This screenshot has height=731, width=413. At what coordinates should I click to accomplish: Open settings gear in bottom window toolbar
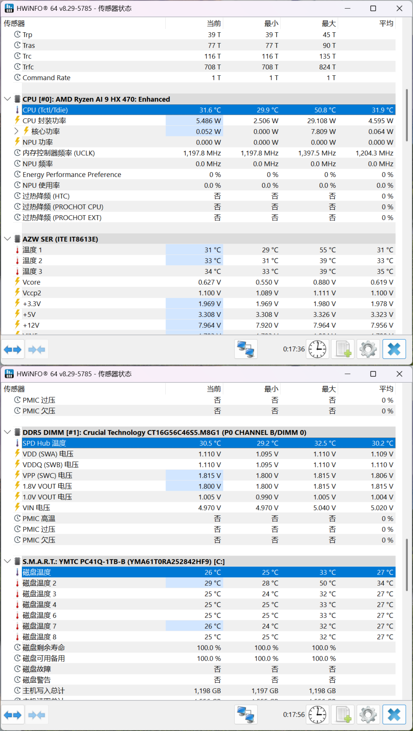(x=368, y=715)
